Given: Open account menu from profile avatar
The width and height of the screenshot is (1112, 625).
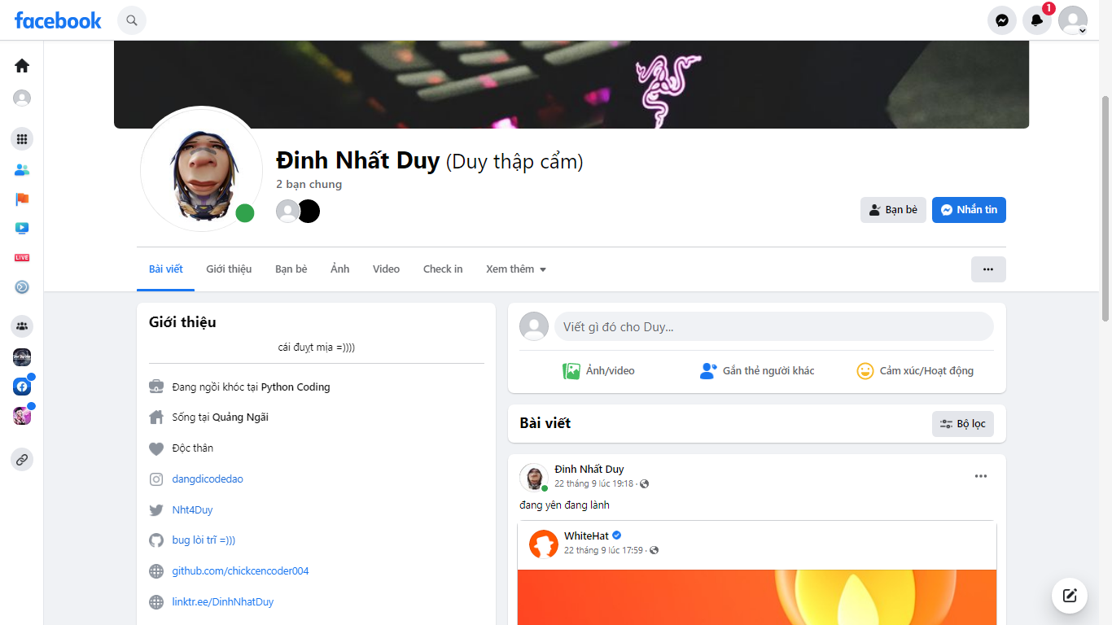Looking at the screenshot, I should [1073, 20].
